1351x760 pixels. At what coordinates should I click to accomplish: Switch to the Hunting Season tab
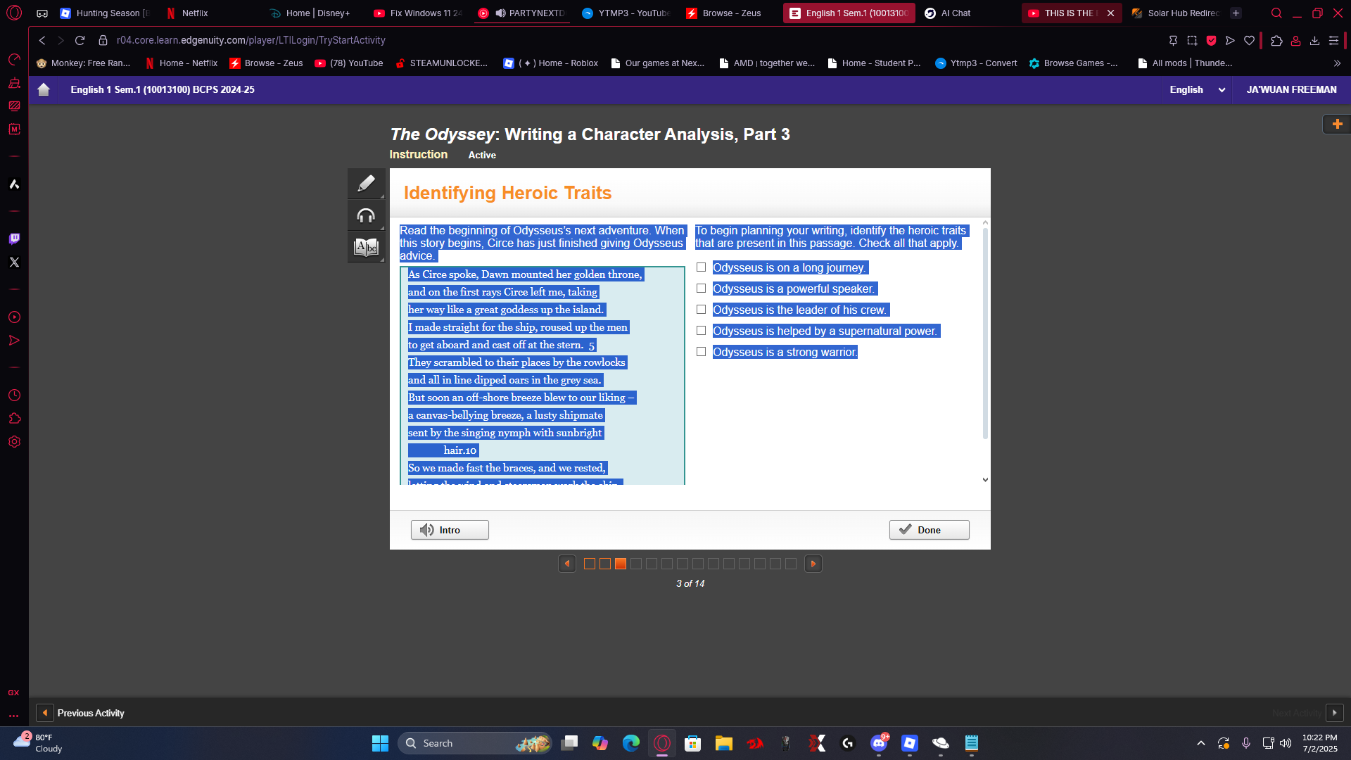coord(106,13)
